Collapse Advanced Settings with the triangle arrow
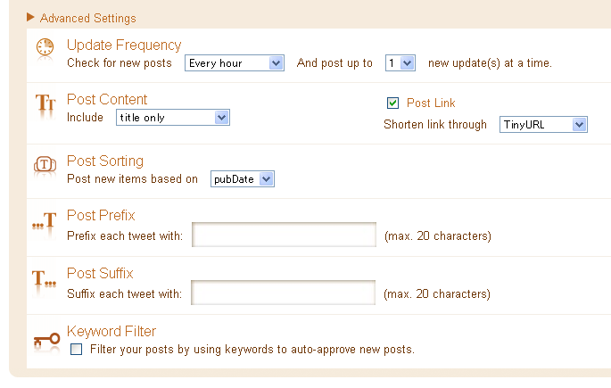Image resolution: width=611 pixels, height=388 pixels. click(x=30, y=17)
